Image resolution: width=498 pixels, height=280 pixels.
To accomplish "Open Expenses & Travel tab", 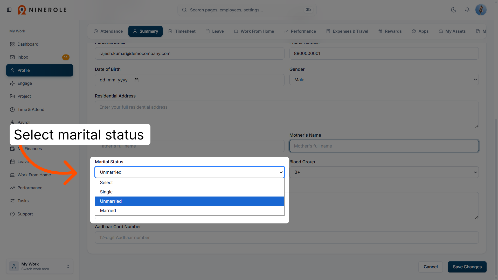I will click(x=347, y=31).
